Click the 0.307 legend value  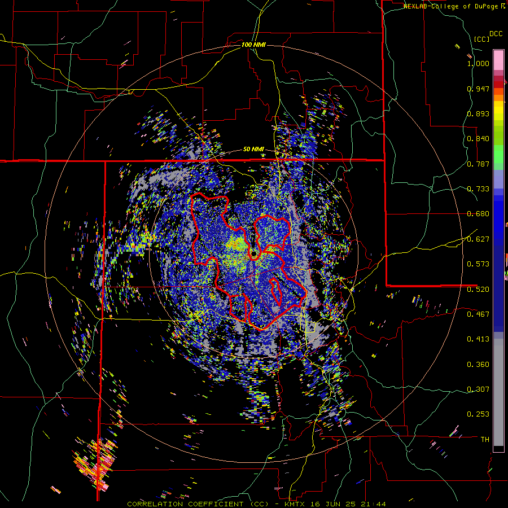tap(478, 389)
